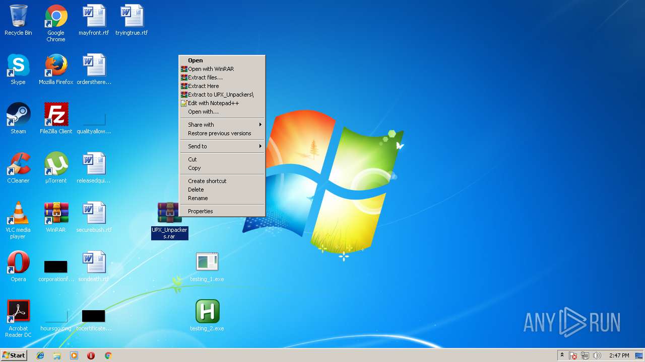
Task: Open the network tray icon
Action: [x=585, y=355]
